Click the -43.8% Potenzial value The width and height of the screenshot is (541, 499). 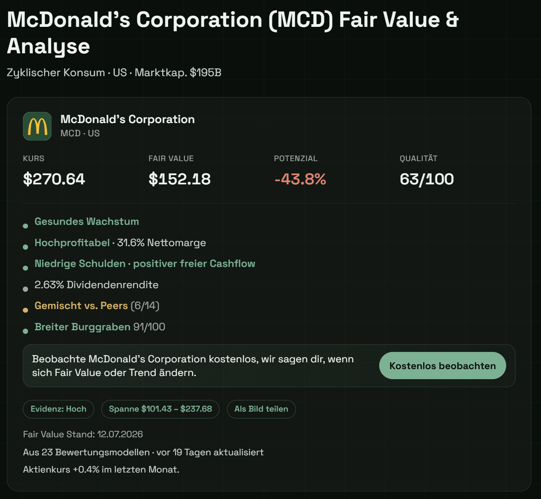[300, 179]
